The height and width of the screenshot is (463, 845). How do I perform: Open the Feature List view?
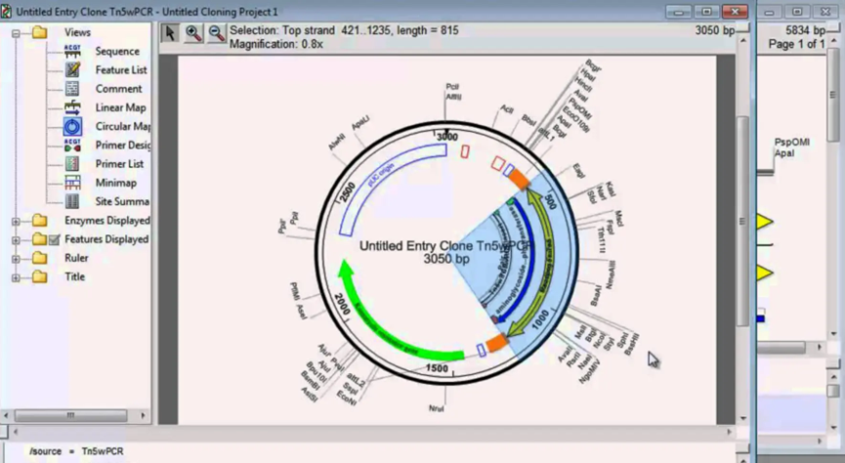(x=120, y=70)
